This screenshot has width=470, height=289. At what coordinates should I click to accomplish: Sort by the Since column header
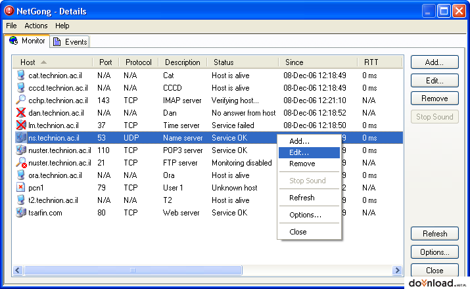(x=318, y=62)
